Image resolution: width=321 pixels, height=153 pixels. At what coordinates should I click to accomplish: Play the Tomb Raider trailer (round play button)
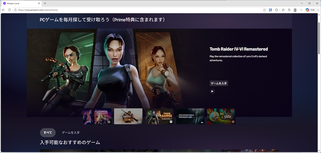212,91
